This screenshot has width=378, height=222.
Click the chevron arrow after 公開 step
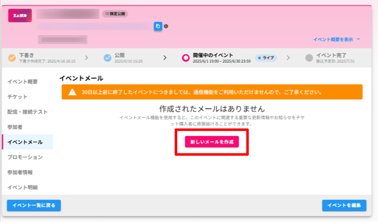coord(165,58)
